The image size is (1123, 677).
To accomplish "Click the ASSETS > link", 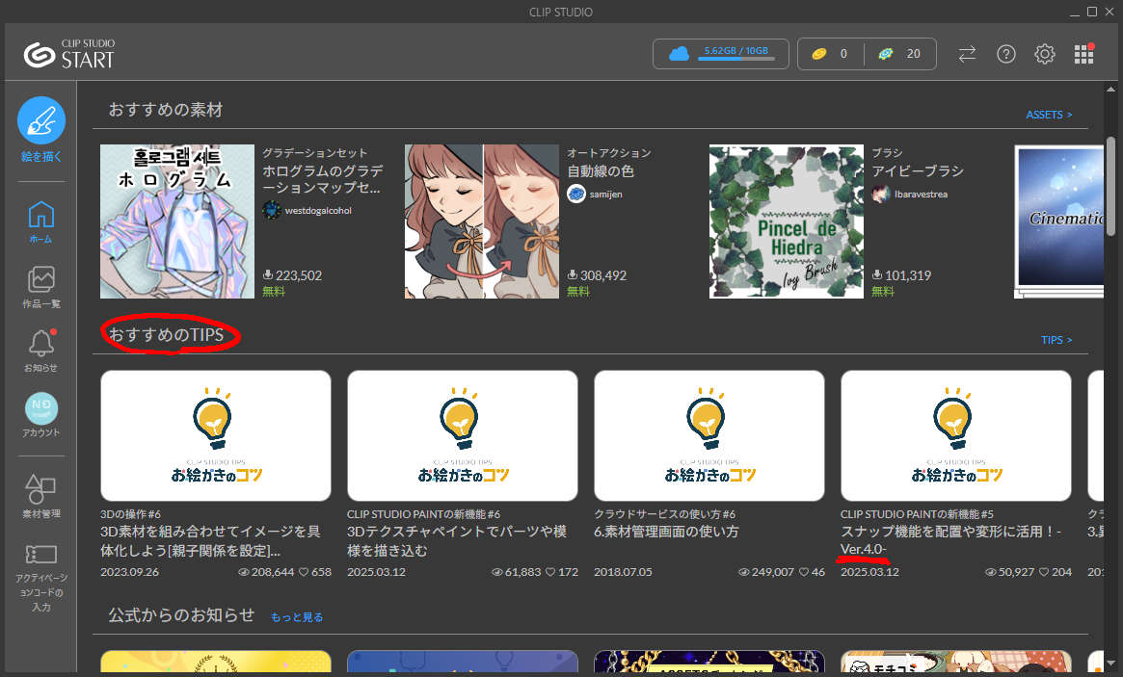I will tap(1049, 115).
